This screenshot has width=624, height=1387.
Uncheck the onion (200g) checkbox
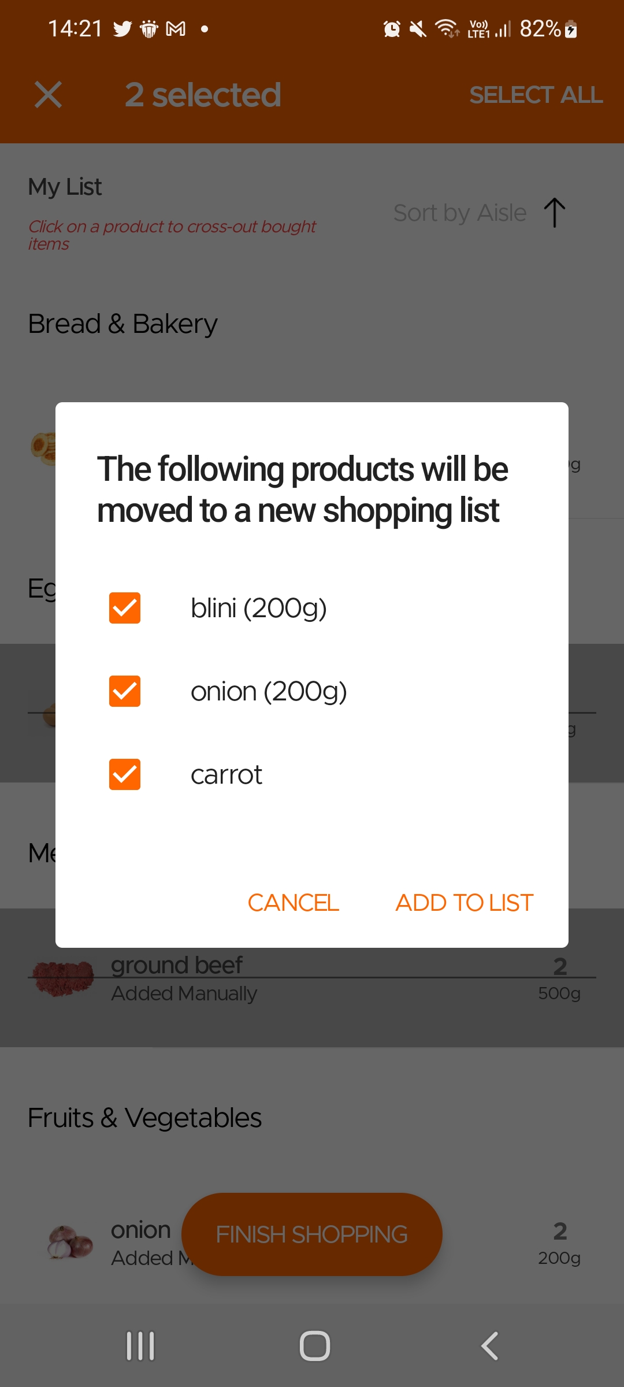(125, 691)
